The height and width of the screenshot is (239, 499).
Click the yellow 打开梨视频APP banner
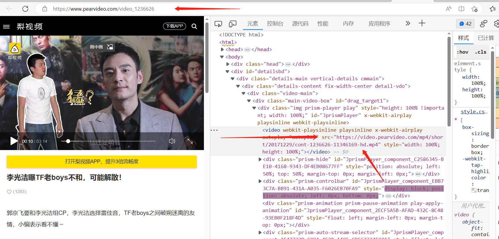(x=102, y=162)
